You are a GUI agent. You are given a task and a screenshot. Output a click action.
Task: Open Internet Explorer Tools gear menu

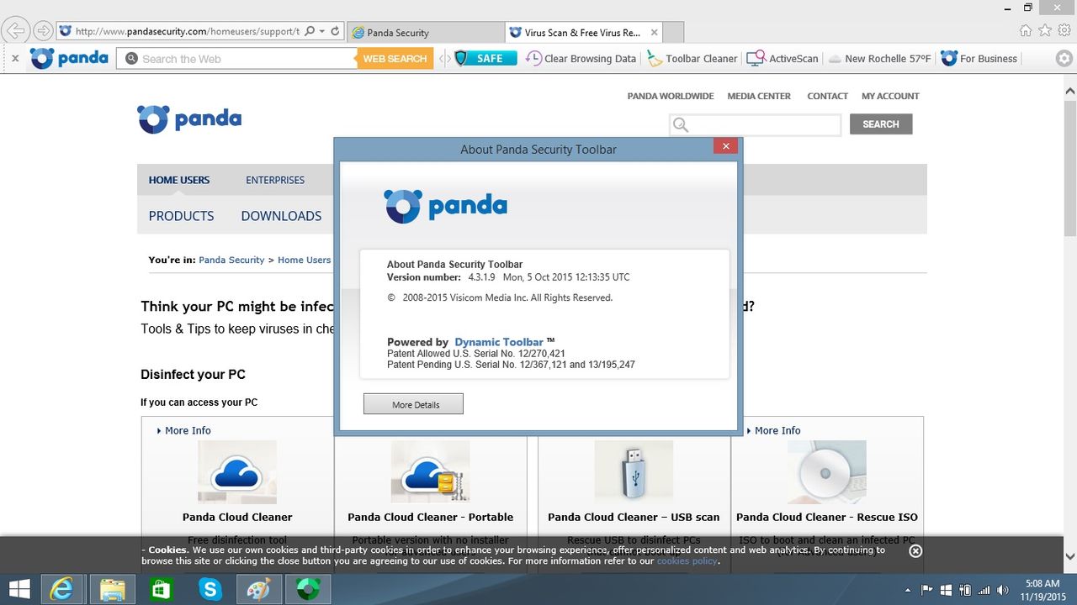point(1064,30)
